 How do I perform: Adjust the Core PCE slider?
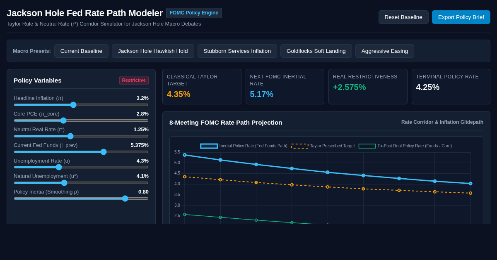click(81, 121)
